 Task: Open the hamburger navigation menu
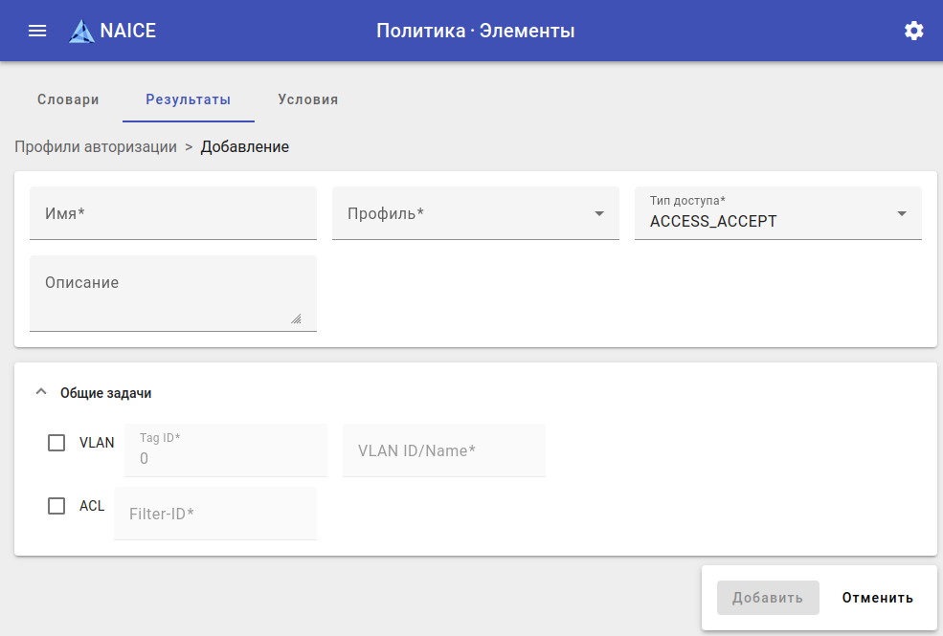[37, 31]
